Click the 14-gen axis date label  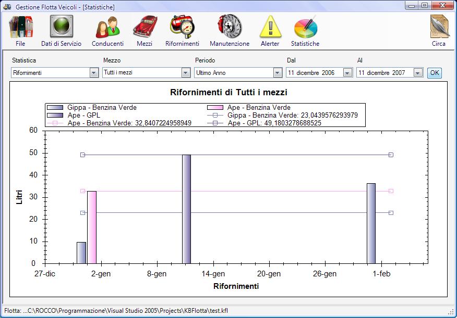point(213,274)
